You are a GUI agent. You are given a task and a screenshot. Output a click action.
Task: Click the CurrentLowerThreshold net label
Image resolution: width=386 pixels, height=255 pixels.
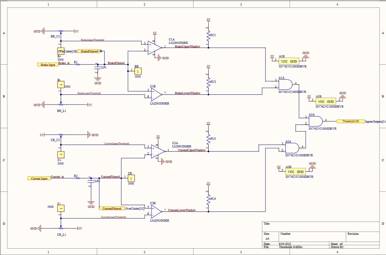pyautogui.click(x=113, y=217)
